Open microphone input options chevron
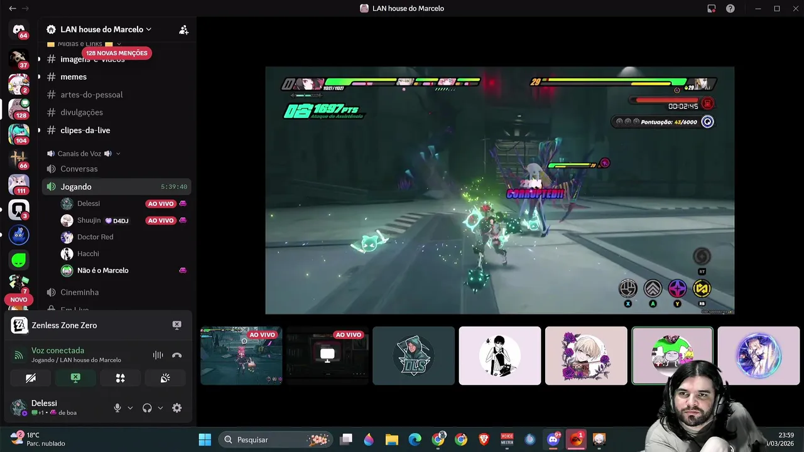The image size is (804, 452). tap(130, 408)
